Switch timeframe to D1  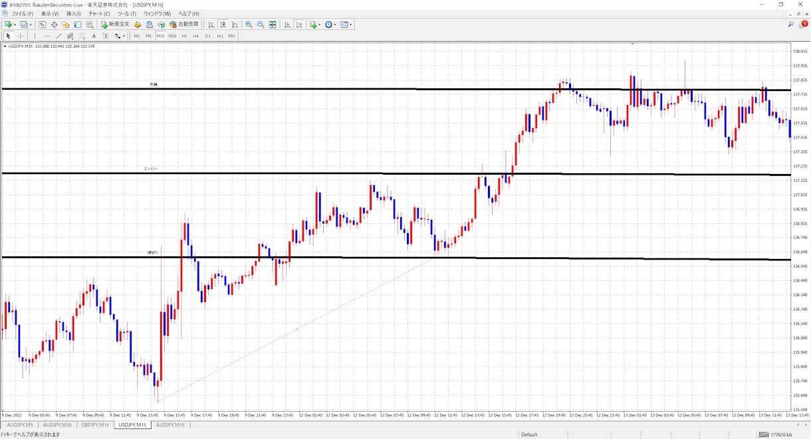[208, 36]
